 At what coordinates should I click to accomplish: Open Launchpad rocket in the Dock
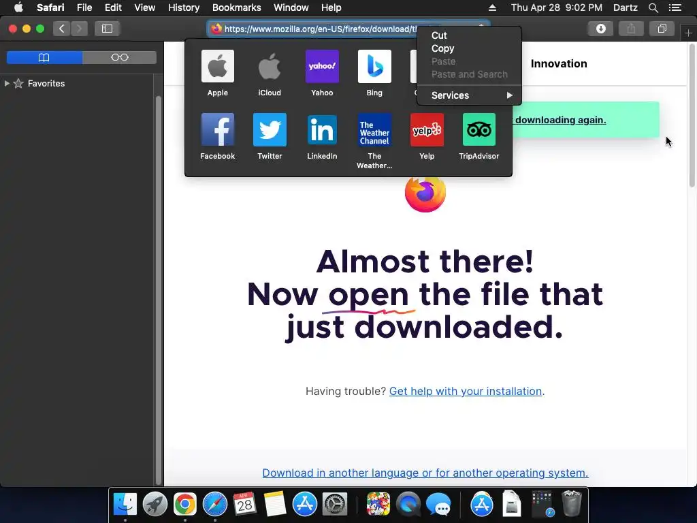[x=155, y=505]
